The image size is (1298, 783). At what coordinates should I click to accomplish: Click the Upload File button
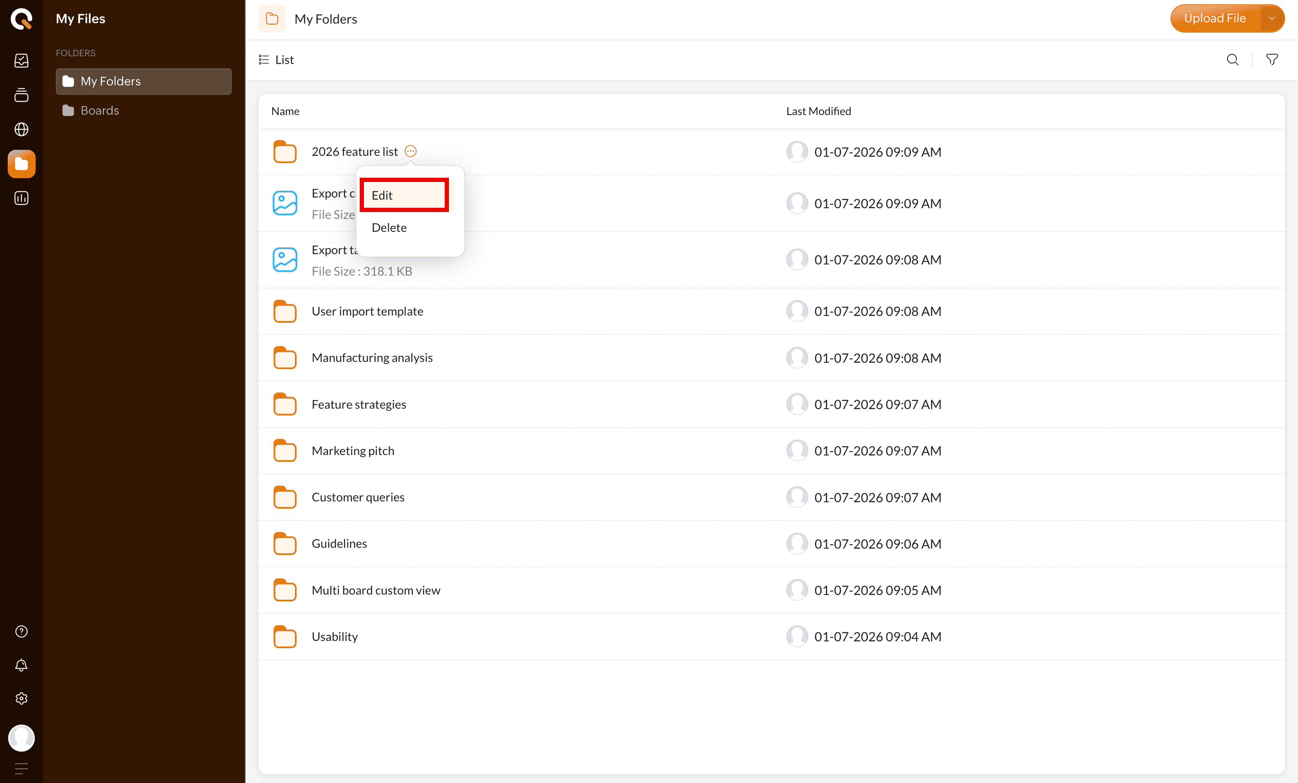1214,18
